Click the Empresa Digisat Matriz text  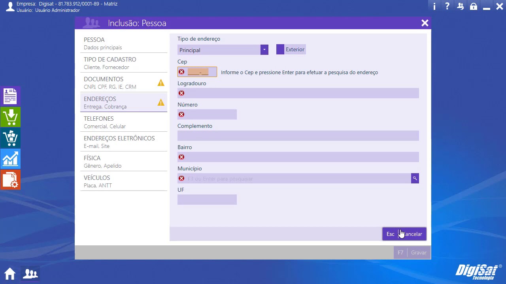coord(67,4)
